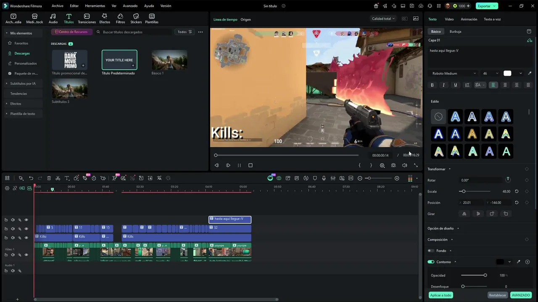This screenshot has height=302, width=538.
Task: Select the scissors split tool
Action: pos(58,178)
